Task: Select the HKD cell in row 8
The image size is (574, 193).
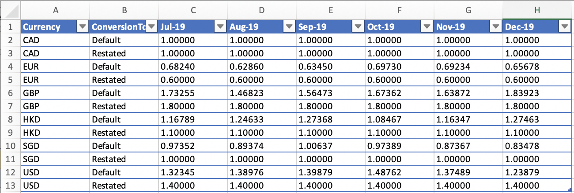Action: 55,119
